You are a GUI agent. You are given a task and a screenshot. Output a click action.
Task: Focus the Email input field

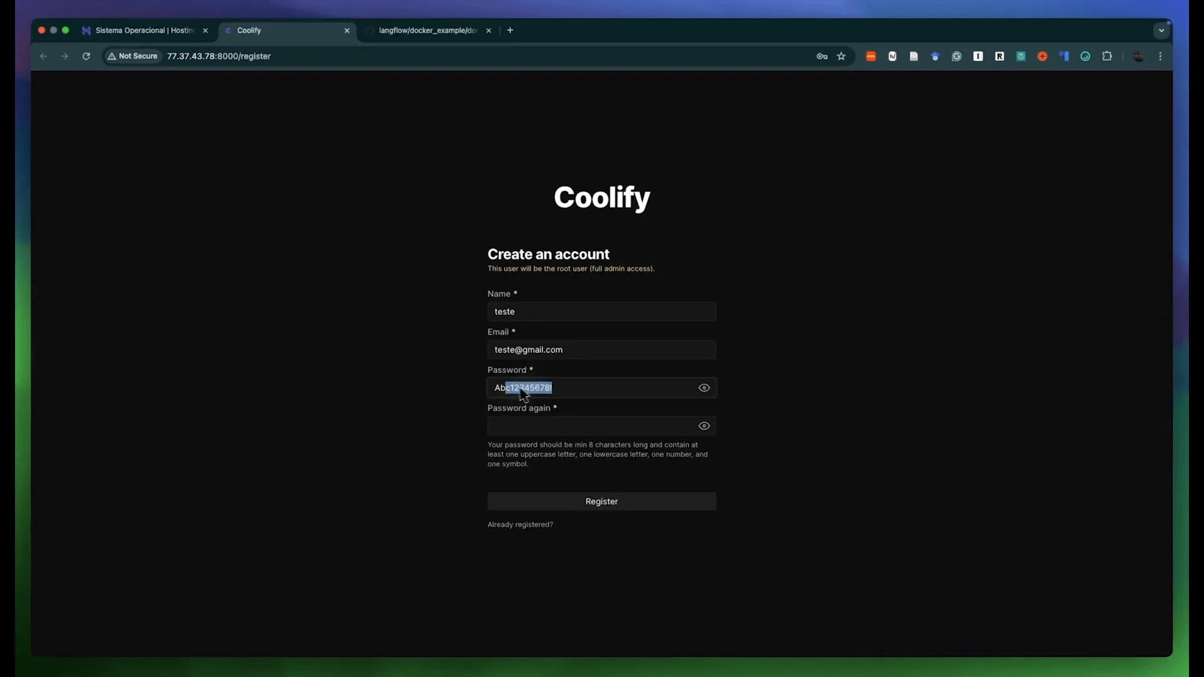[601, 350]
